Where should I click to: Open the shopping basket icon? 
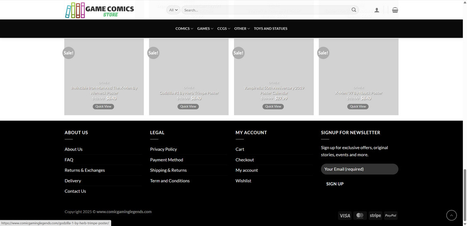pyautogui.click(x=395, y=10)
